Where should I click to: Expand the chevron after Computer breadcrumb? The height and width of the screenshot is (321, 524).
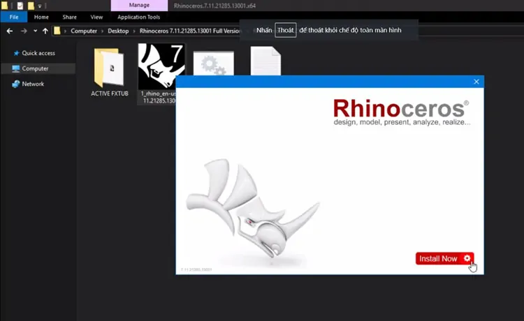[102, 31]
